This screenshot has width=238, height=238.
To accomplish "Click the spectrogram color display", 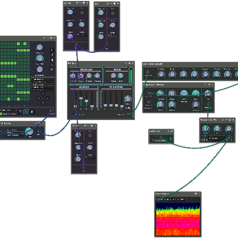I will click(178, 219).
